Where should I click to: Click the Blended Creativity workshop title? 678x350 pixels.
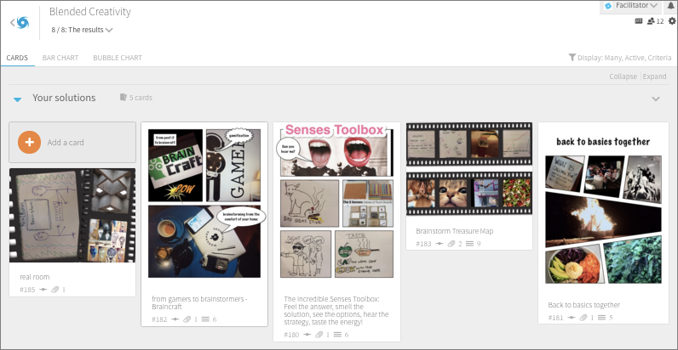pyautogui.click(x=90, y=12)
